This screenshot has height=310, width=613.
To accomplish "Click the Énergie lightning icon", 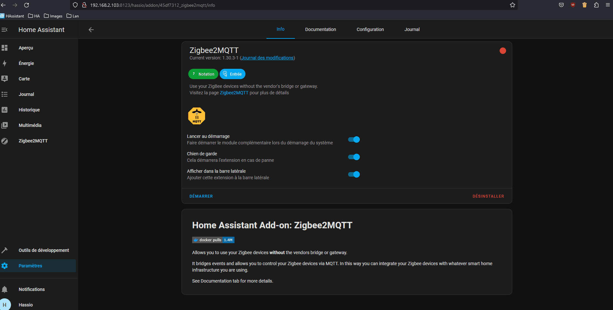I will pyautogui.click(x=5, y=63).
